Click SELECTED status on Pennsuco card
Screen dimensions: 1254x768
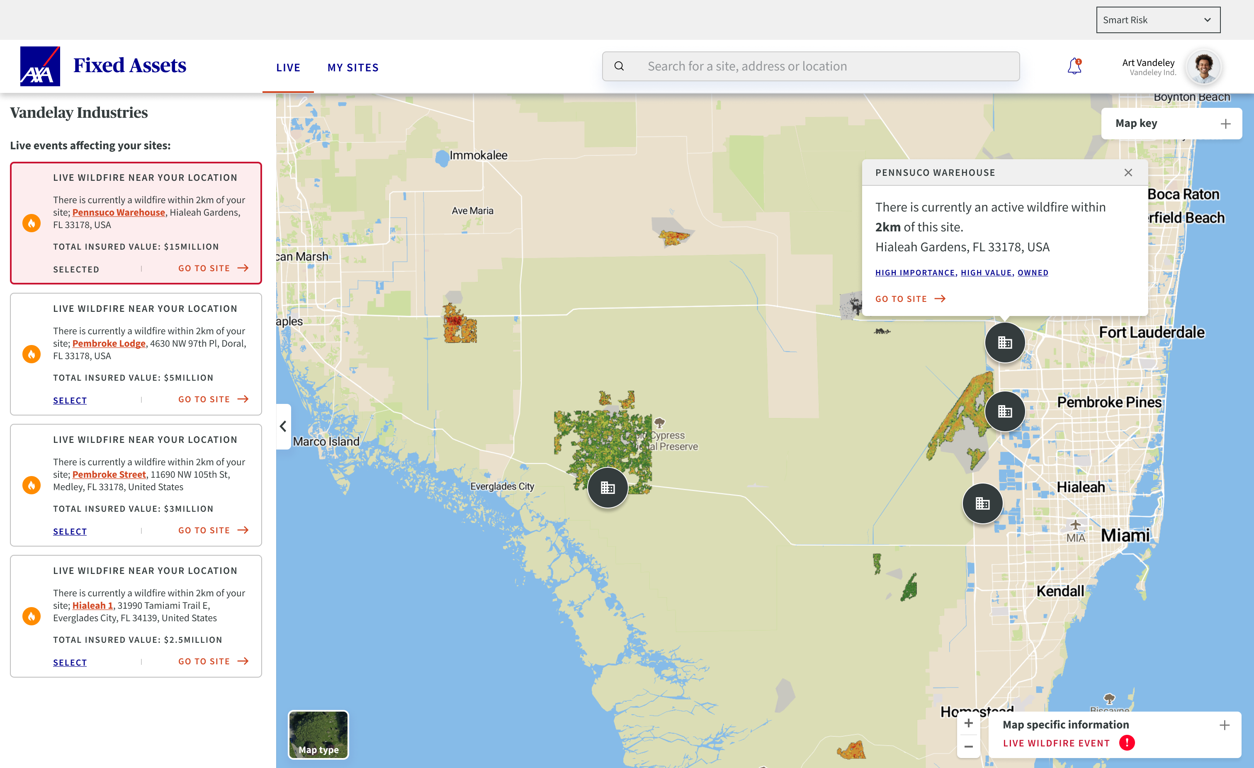(x=76, y=269)
